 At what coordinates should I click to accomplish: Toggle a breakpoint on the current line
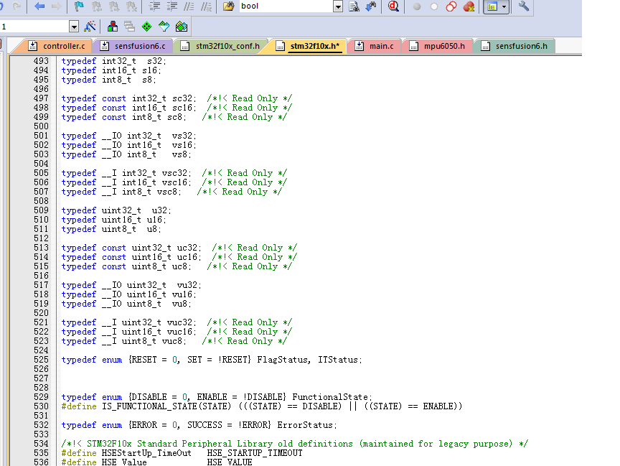pyautogui.click(x=417, y=6)
